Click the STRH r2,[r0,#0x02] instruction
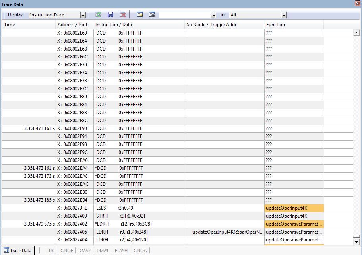362x255 pixels. tap(120, 216)
